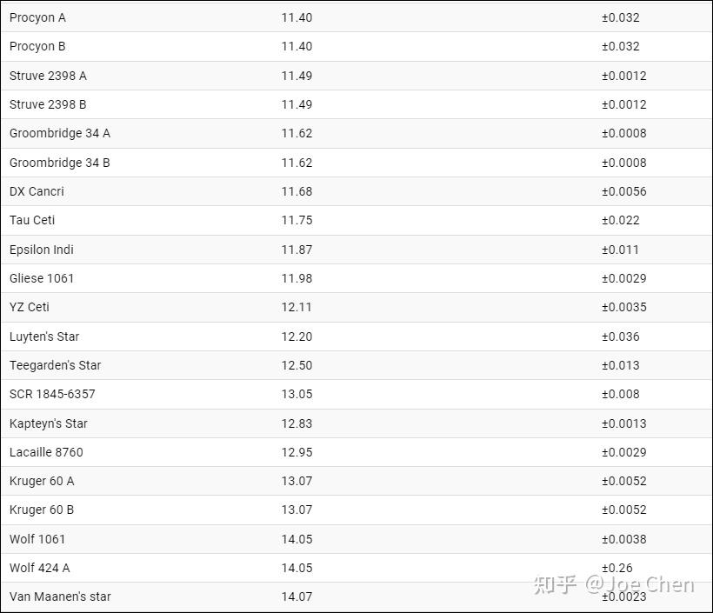Click the YZ Ceti uncertainty ±0.0035
This screenshot has width=713, height=613.
pos(624,307)
